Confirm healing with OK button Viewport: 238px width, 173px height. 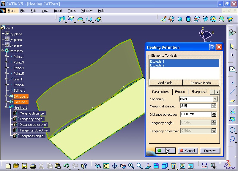[166, 150]
